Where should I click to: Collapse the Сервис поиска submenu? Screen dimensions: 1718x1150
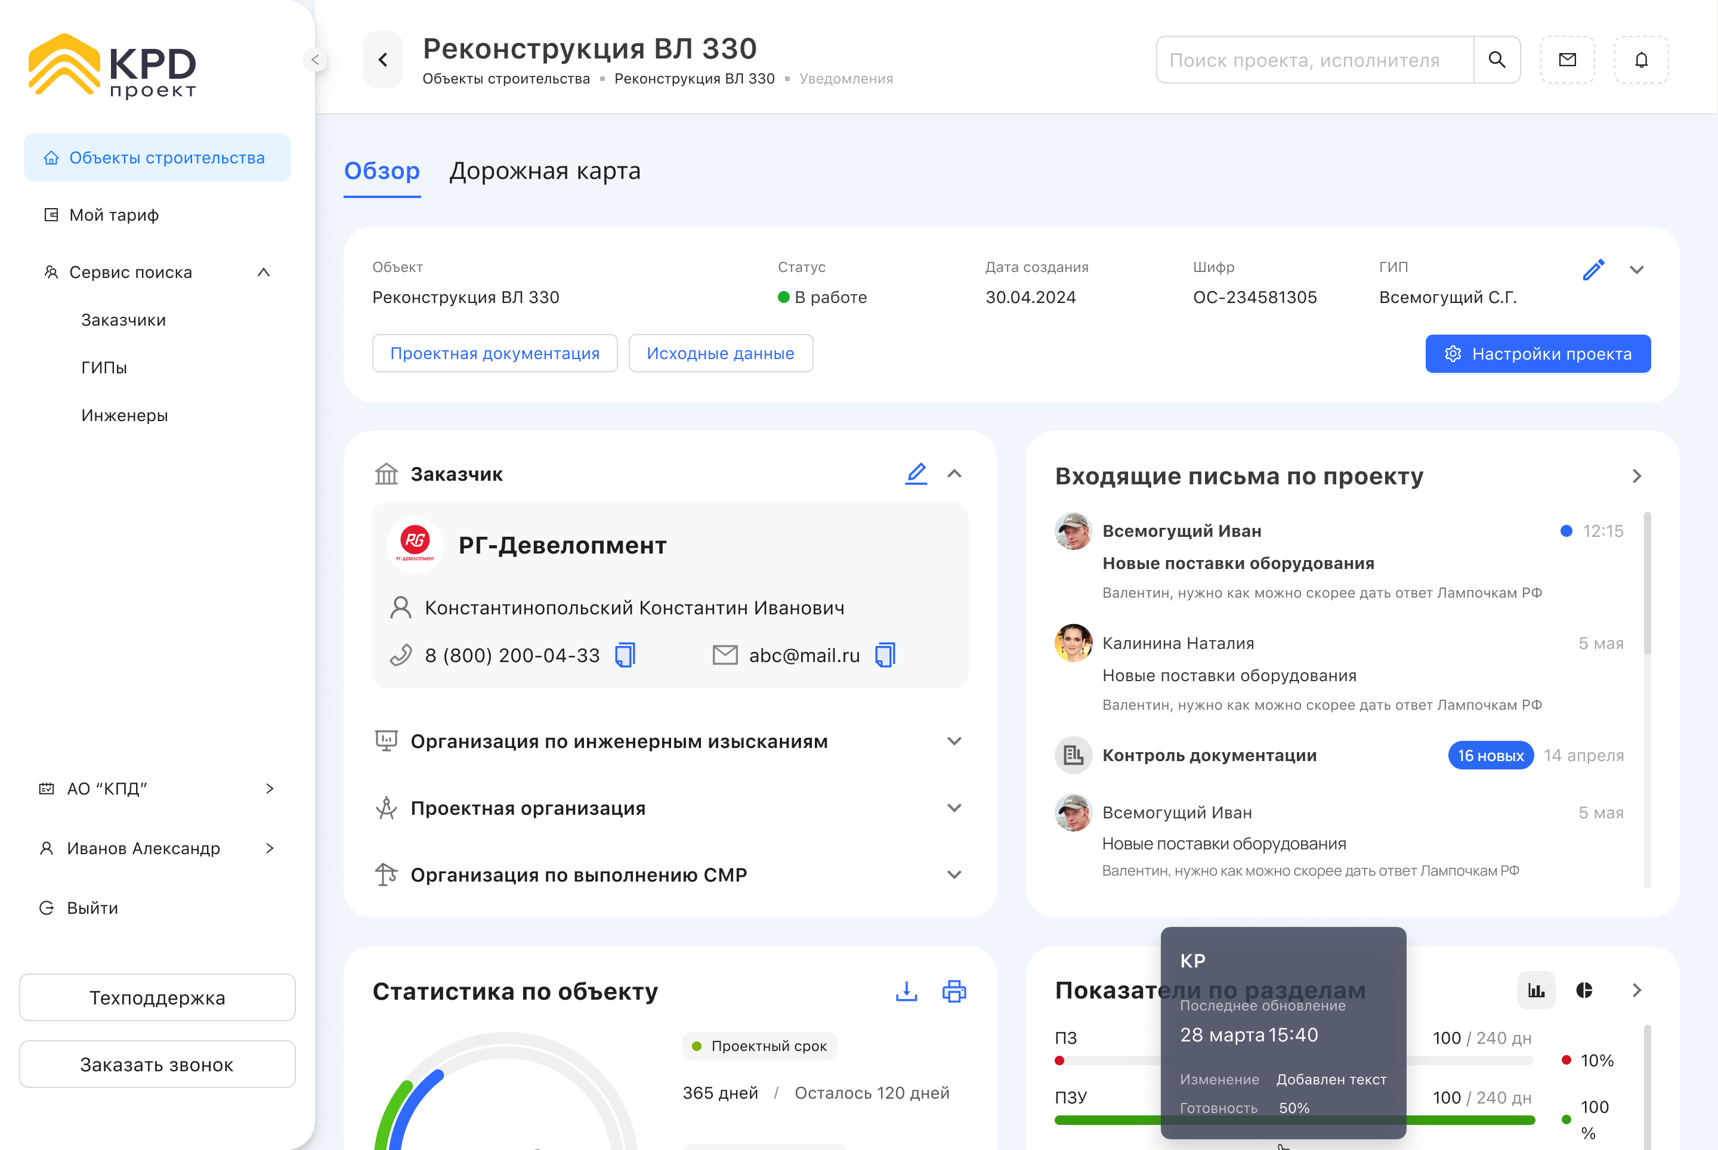click(264, 272)
